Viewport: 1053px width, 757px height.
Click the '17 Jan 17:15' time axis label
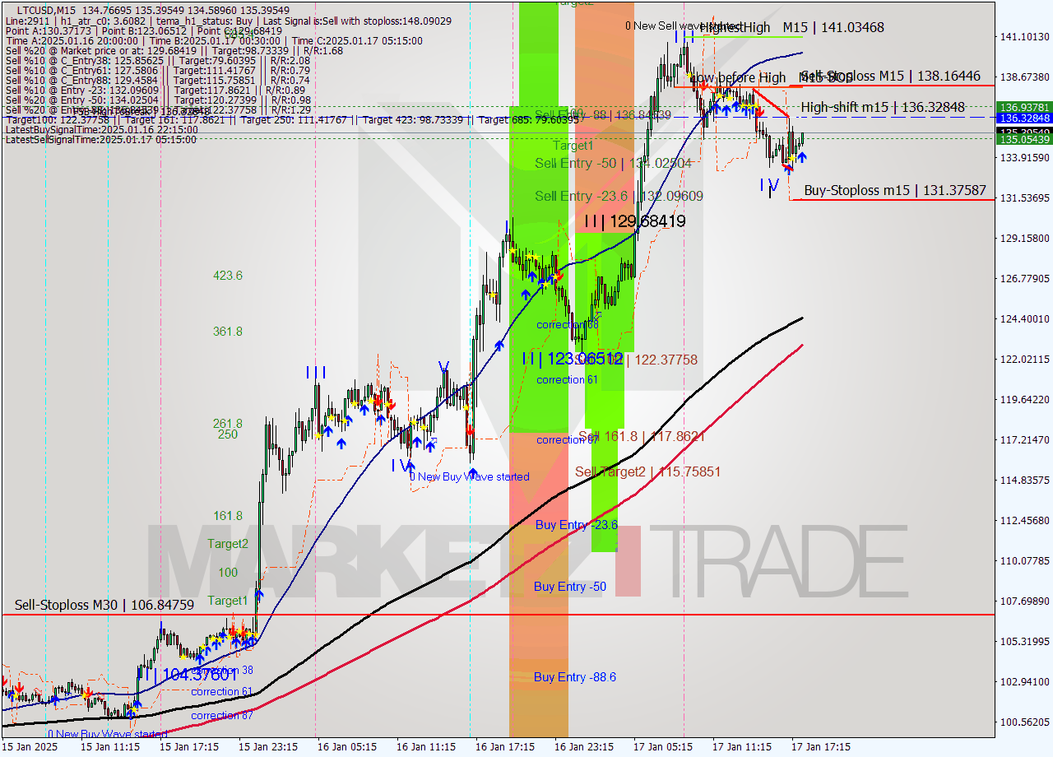click(x=820, y=747)
